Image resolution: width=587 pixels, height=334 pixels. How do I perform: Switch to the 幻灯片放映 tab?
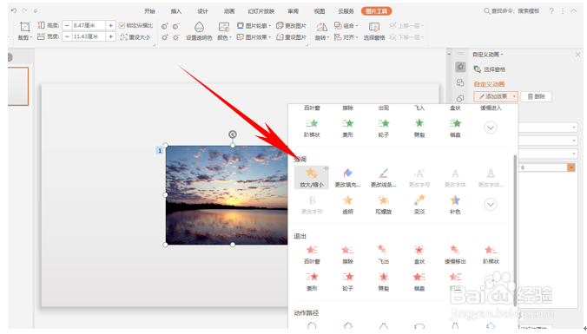click(x=261, y=11)
